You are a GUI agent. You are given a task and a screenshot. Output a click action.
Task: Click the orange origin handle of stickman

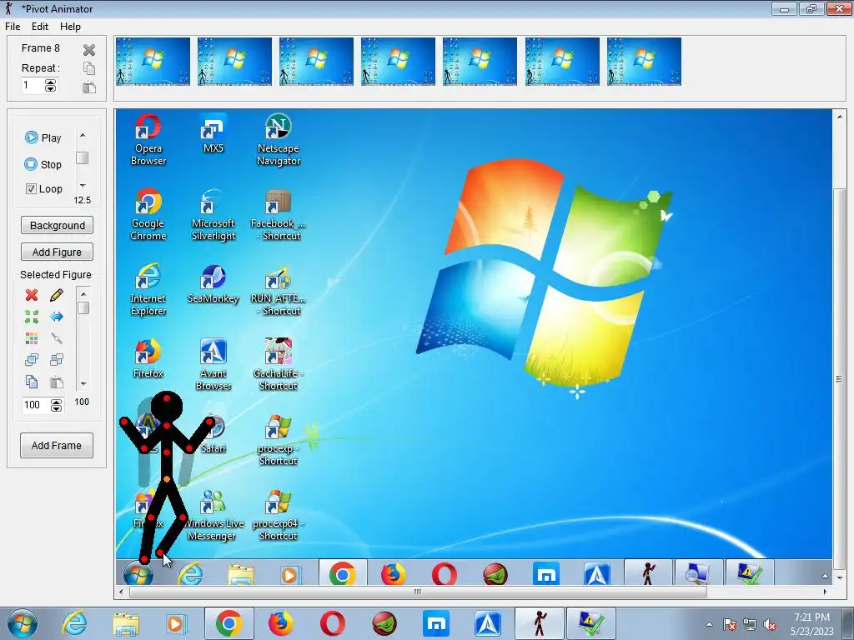tap(167, 479)
